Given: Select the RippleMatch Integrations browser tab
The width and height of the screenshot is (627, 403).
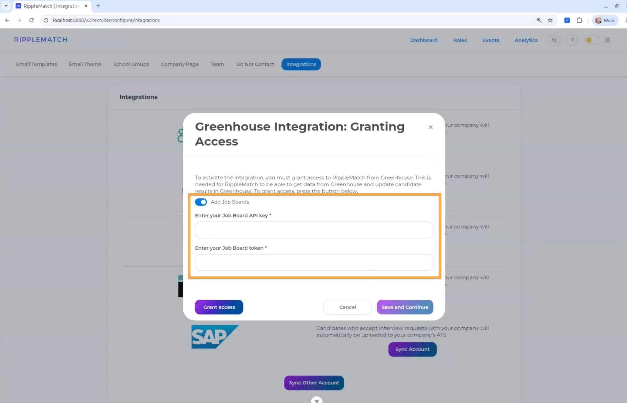Looking at the screenshot, I should click(x=51, y=6).
